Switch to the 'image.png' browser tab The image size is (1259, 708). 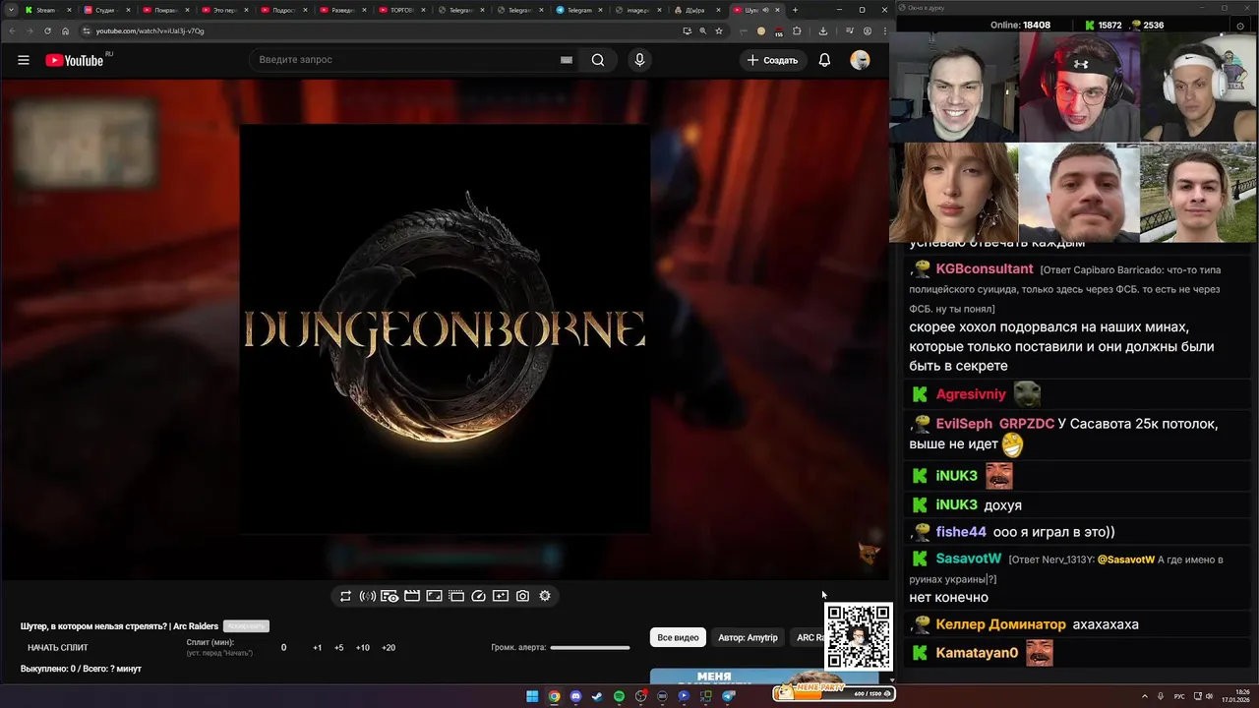click(x=637, y=10)
